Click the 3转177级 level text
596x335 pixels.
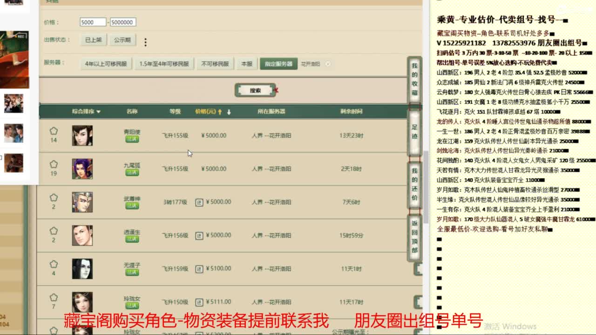175,202
